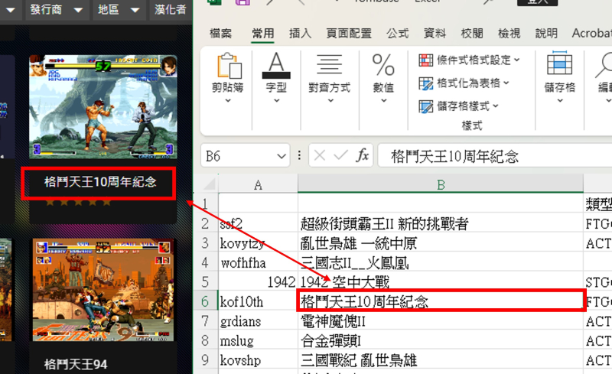This screenshot has height=374, width=612.
Task: Click cell 電神魔傀II
Action: click(441, 321)
